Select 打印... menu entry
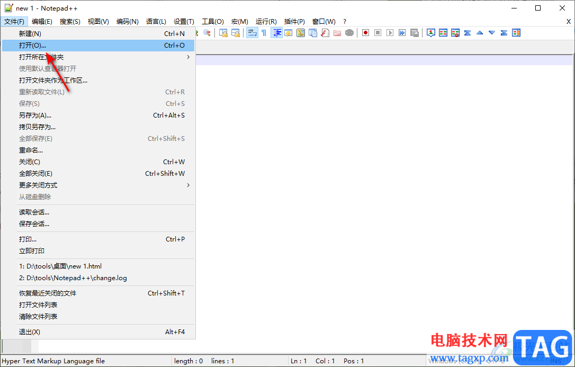575x367 pixels. click(98, 239)
